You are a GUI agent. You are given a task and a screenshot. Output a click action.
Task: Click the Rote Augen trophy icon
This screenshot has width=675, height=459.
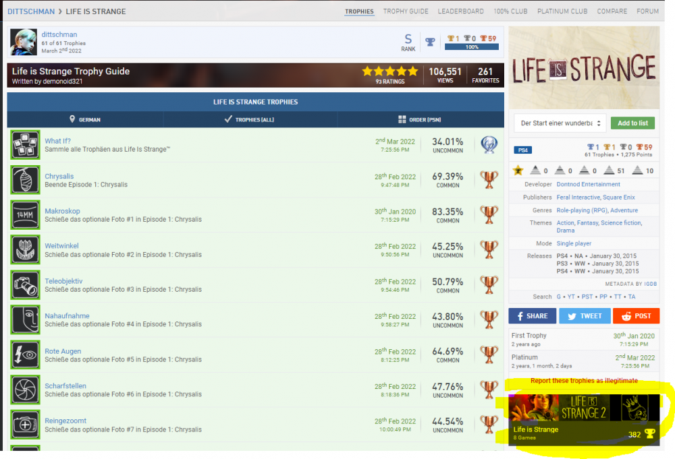[x=25, y=355]
